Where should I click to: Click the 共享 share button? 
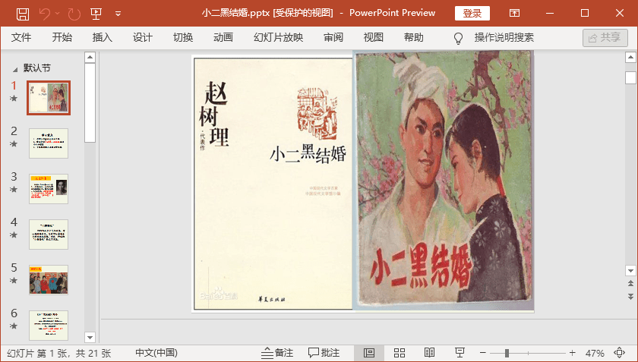click(605, 38)
